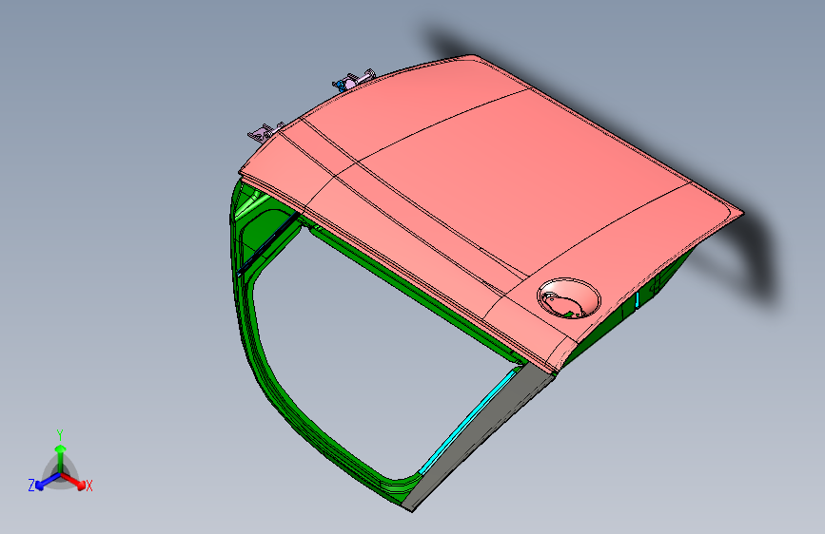Select the circular recess in the pink panel

[569, 298]
